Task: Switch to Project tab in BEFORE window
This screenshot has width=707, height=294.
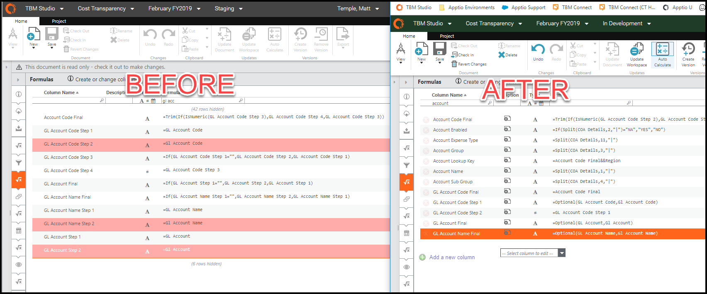Action: (59, 21)
